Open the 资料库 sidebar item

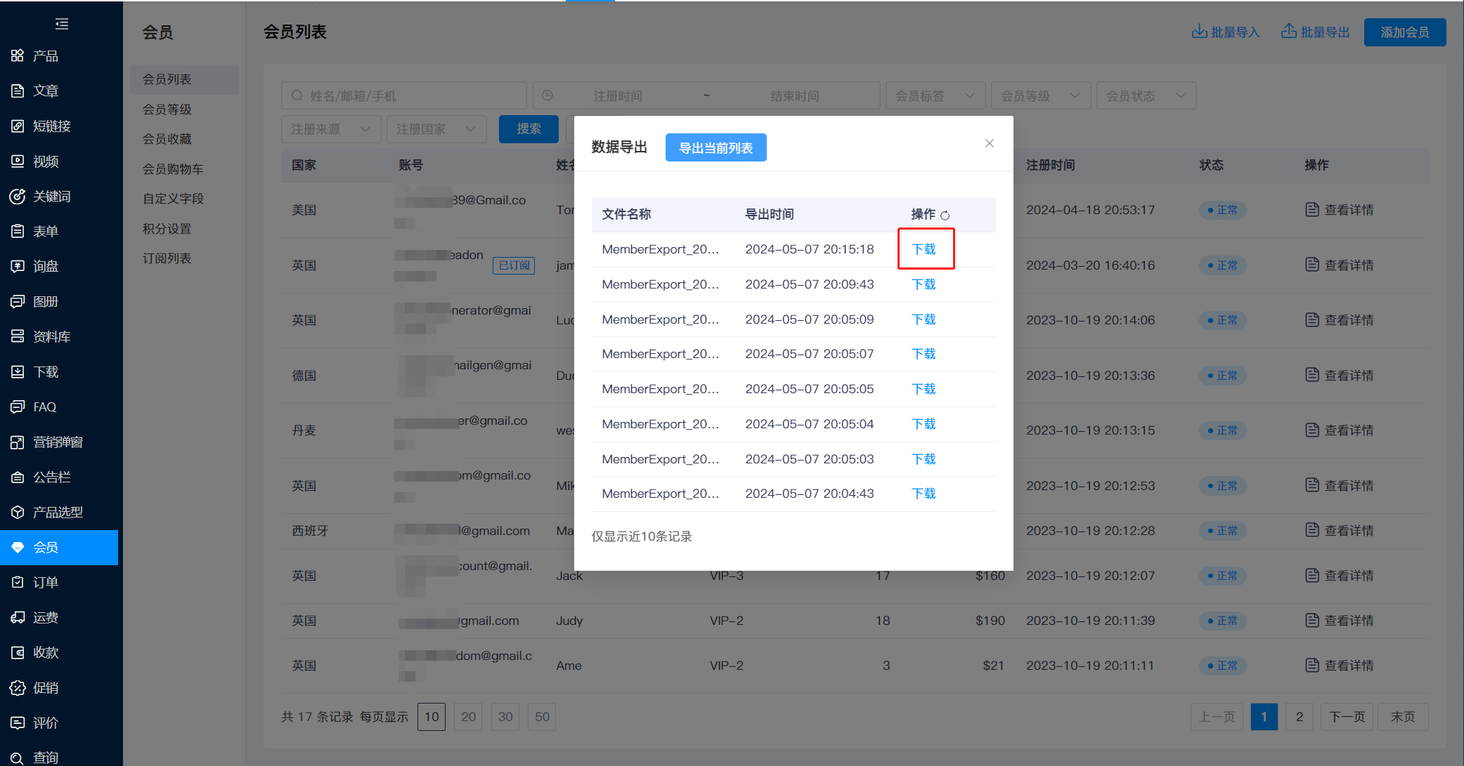[51, 336]
